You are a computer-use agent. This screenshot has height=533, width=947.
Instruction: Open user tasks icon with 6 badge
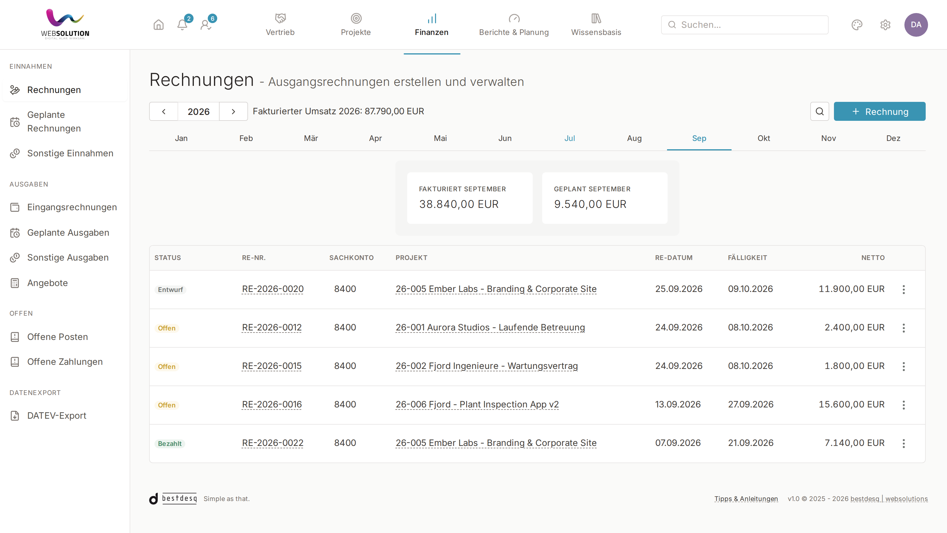(206, 25)
